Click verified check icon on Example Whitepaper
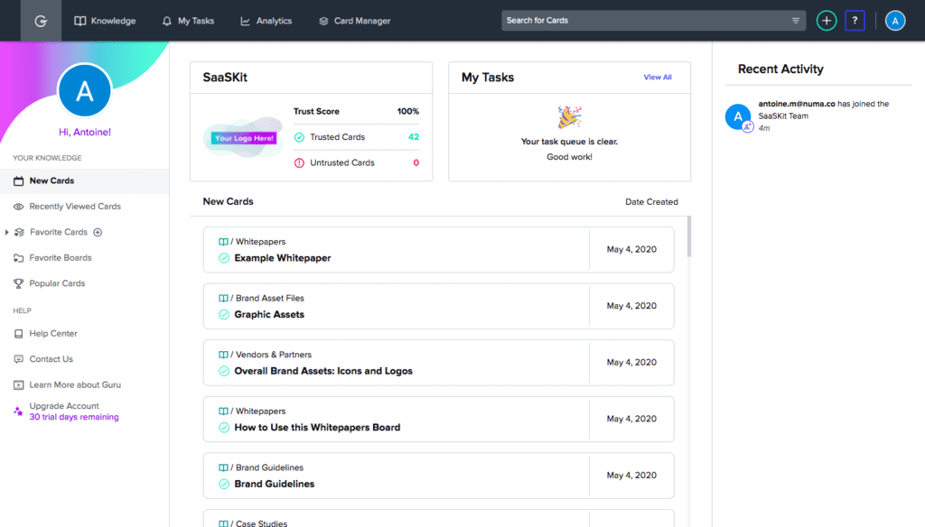Image resolution: width=925 pixels, height=527 pixels. (x=224, y=258)
